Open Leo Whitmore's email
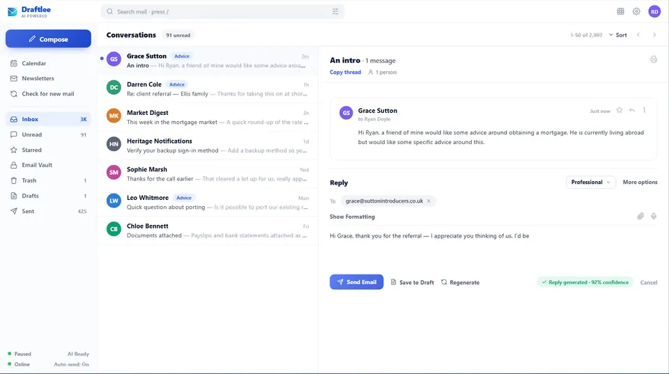The width and height of the screenshot is (669, 374). [x=208, y=202]
